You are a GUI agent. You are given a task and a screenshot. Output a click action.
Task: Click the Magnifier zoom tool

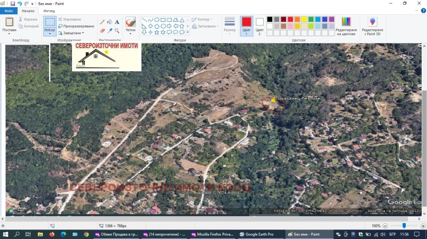[x=117, y=30]
